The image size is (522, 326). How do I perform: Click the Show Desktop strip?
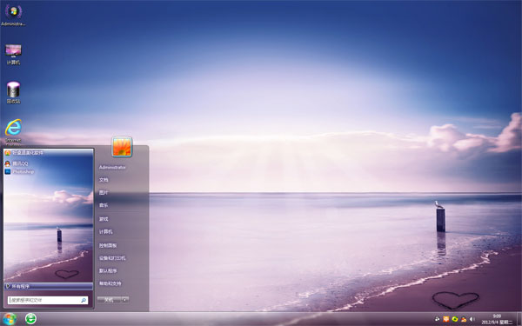click(x=519, y=319)
